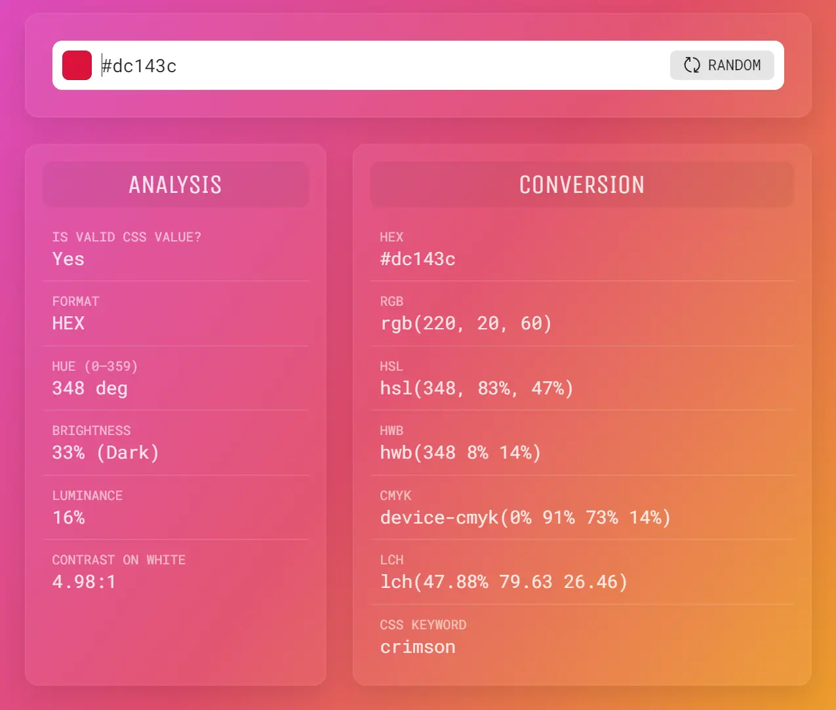Click the ANALYSIS panel header

[x=175, y=185]
